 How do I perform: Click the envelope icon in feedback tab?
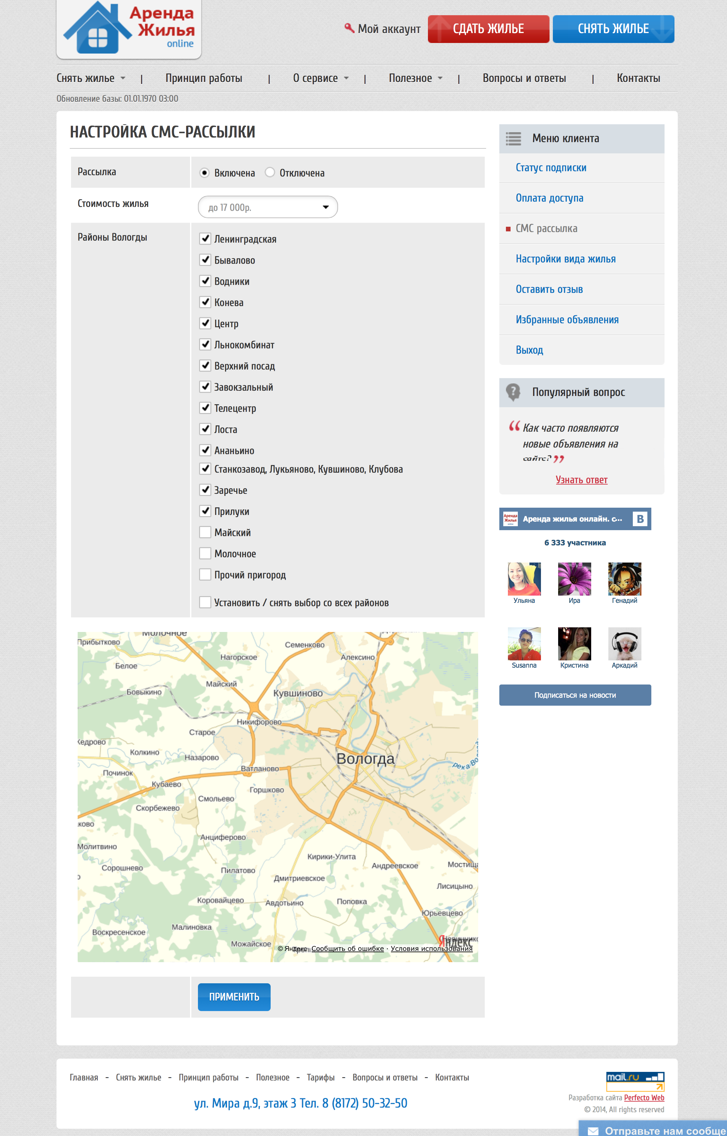pyautogui.click(x=593, y=1131)
